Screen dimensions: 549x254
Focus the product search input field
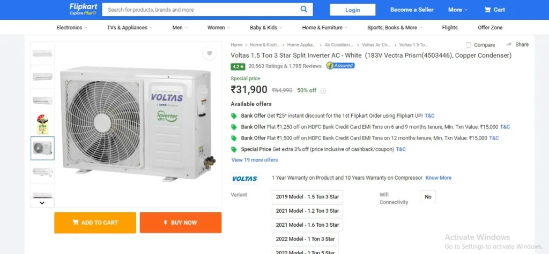pyautogui.click(x=201, y=10)
